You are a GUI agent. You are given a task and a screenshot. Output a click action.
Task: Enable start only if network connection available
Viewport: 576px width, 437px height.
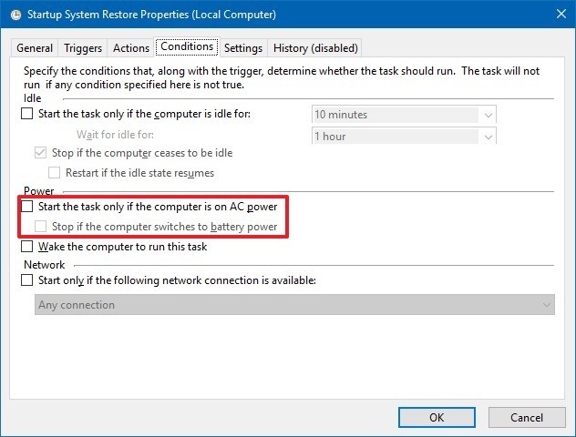[26, 280]
